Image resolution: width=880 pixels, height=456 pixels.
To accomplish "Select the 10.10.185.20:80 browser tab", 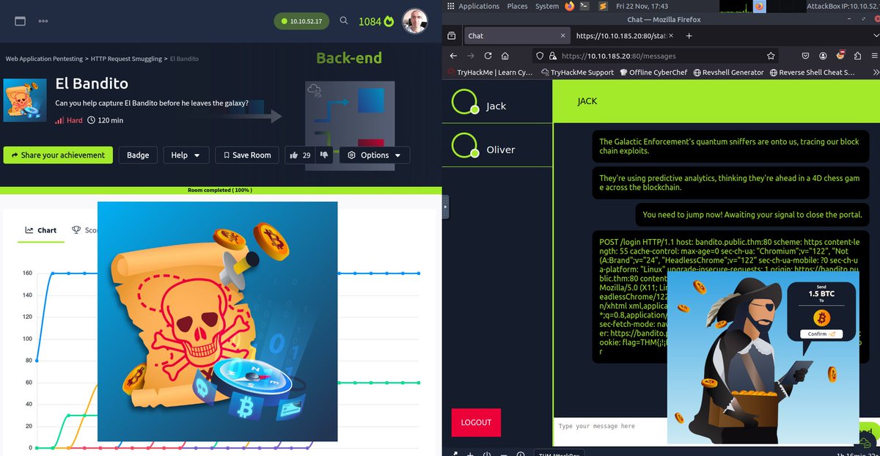I will click(x=624, y=35).
